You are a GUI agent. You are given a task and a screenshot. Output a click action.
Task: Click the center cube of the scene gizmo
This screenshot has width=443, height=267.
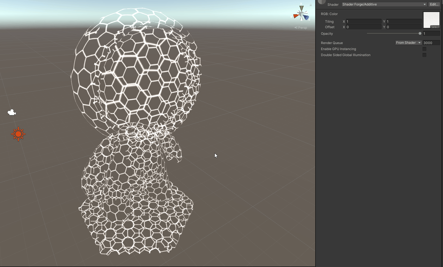click(301, 14)
